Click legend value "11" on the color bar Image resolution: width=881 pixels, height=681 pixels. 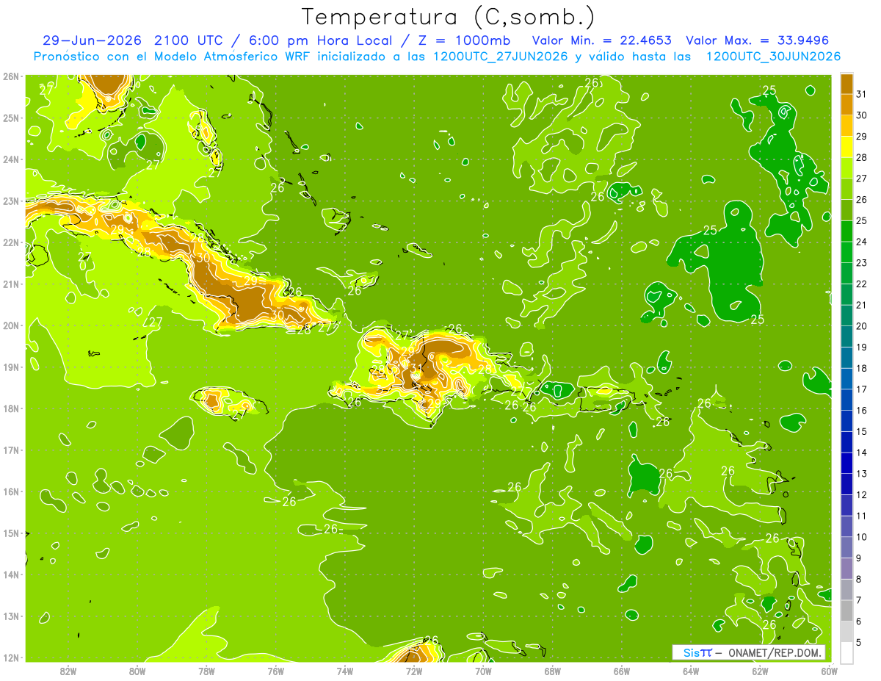862,516
